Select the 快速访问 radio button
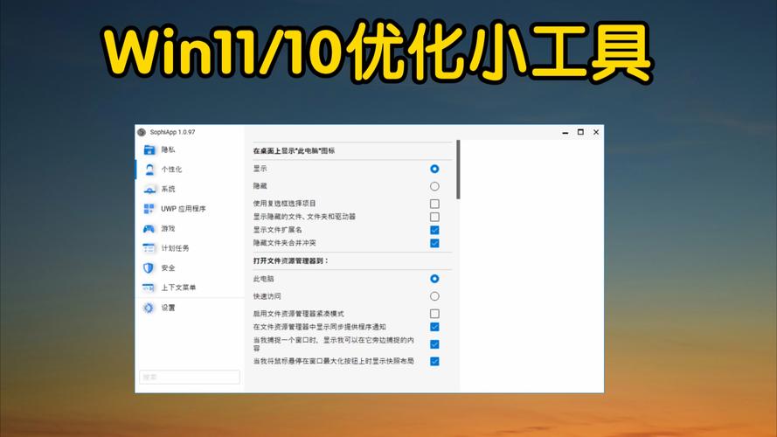Viewport: 777px width, 437px height. point(434,296)
